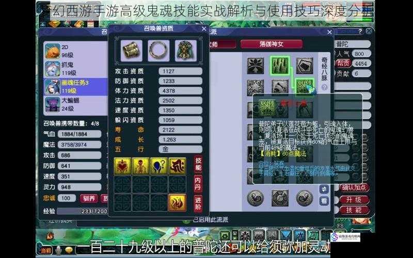This screenshot has height=258, width=413.
Task: Click the 忠诚 value 100
Action: click(67, 198)
